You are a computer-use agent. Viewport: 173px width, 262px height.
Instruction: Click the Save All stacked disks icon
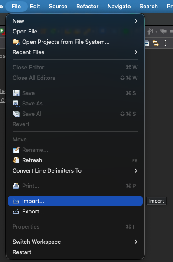[x=16, y=114]
